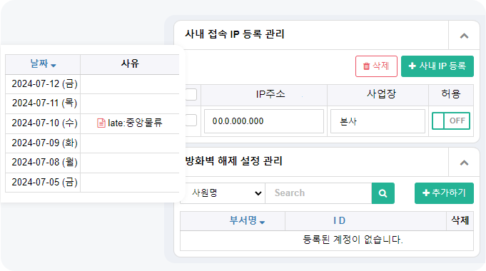Check the 00.0.000.000 row checkbox
The width and height of the screenshot is (486, 271).
click(191, 121)
